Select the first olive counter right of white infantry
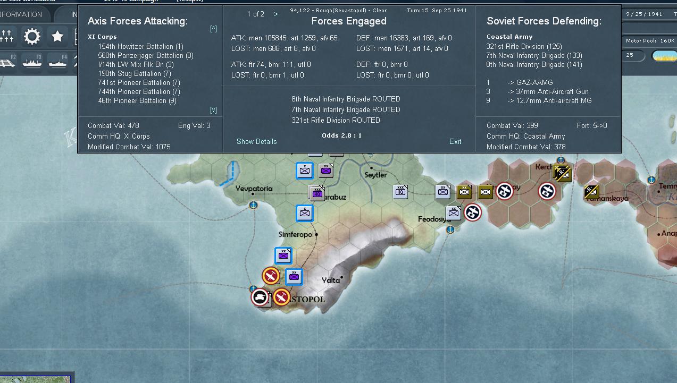Screen dimensions: 677x383 (464, 192)
